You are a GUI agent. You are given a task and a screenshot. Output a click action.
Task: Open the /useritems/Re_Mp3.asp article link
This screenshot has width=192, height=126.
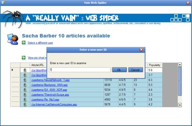(45, 100)
